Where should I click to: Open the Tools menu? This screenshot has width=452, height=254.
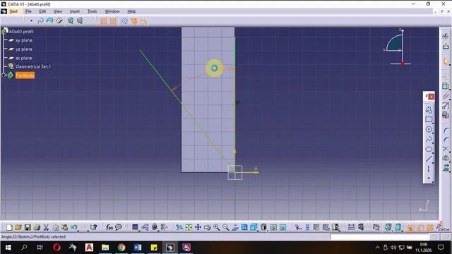click(x=92, y=11)
